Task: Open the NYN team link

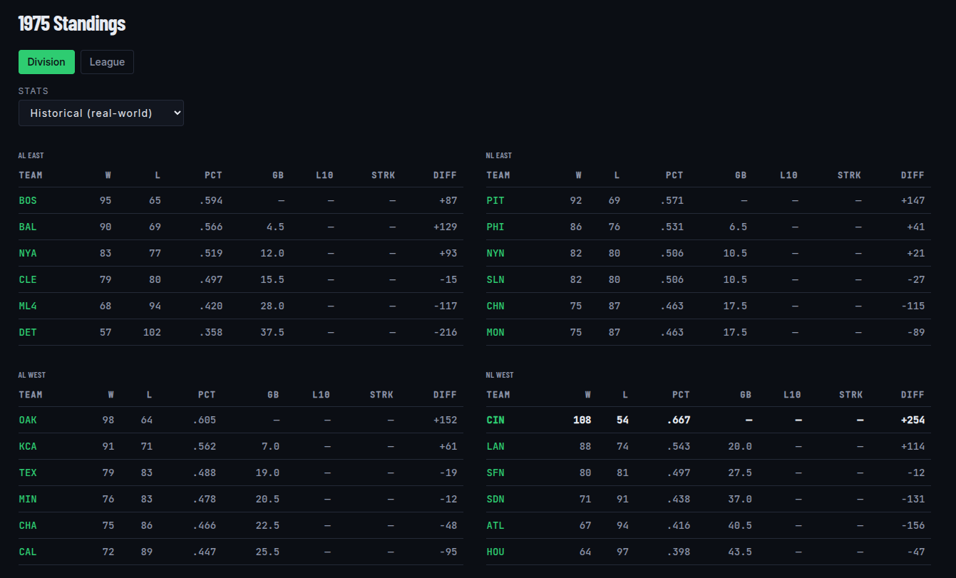Action: [495, 254]
